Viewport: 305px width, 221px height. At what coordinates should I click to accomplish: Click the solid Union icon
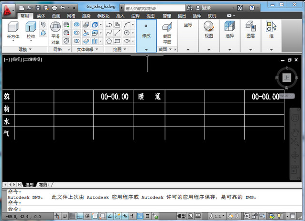click(x=76, y=24)
